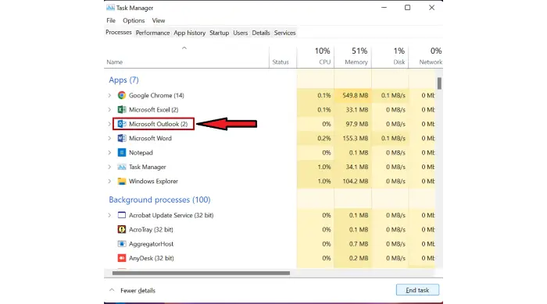Open the Options menu
This screenshot has width=547, height=304.
tap(134, 20)
